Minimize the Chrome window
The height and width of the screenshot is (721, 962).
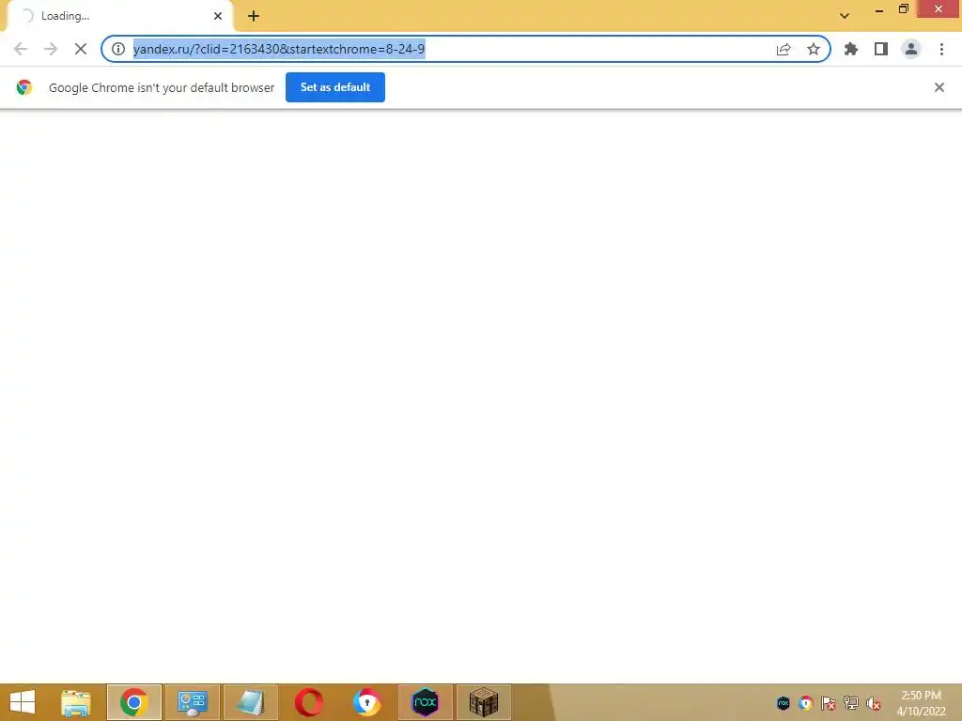879,9
